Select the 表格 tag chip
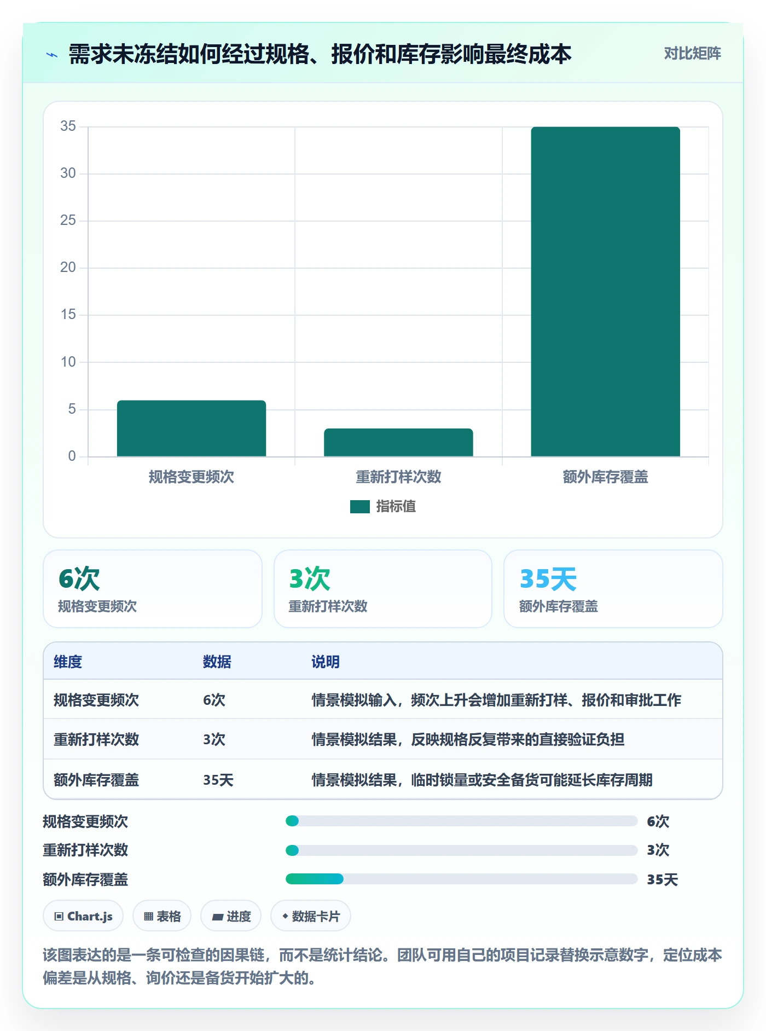 coord(162,916)
